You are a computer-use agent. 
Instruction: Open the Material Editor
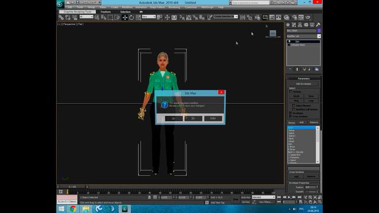287,17
